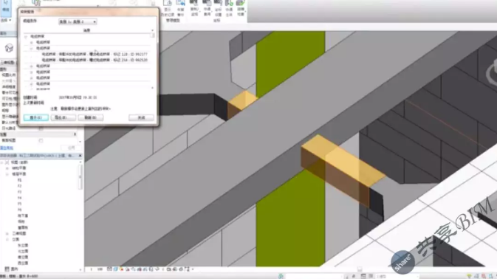497x279 pixels.
Task: Select the F4 floor plan view
Action: click(20, 198)
